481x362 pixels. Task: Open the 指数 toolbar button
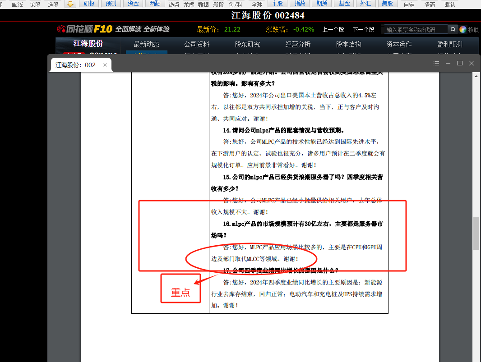(300, 3)
